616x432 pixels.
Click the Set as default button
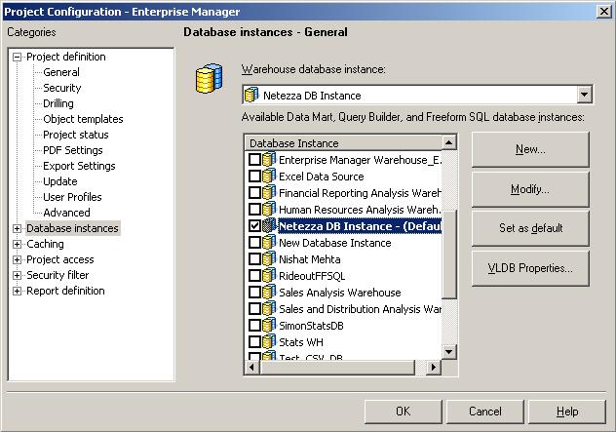530,228
